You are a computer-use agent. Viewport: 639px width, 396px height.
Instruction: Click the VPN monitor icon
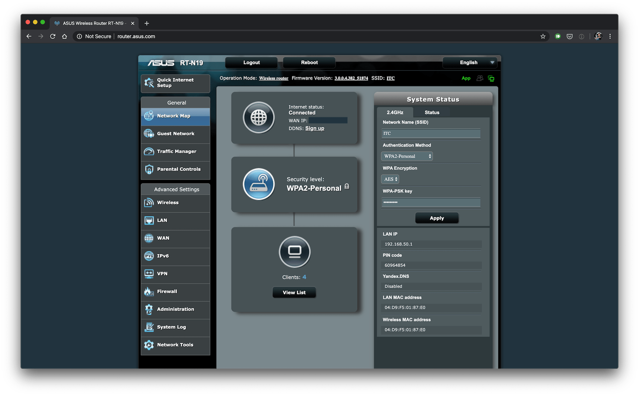pyautogui.click(x=149, y=274)
